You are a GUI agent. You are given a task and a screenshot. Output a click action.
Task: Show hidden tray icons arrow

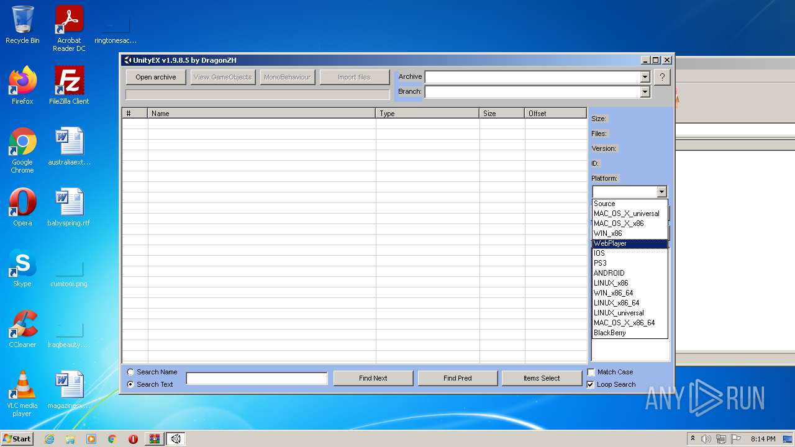point(693,439)
